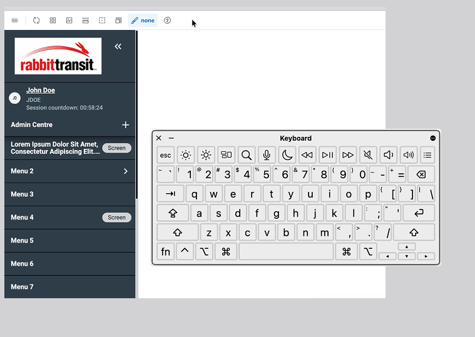Expand the Admin Centre plus button
The width and height of the screenshot is (475, 337).
click(125, 125)
